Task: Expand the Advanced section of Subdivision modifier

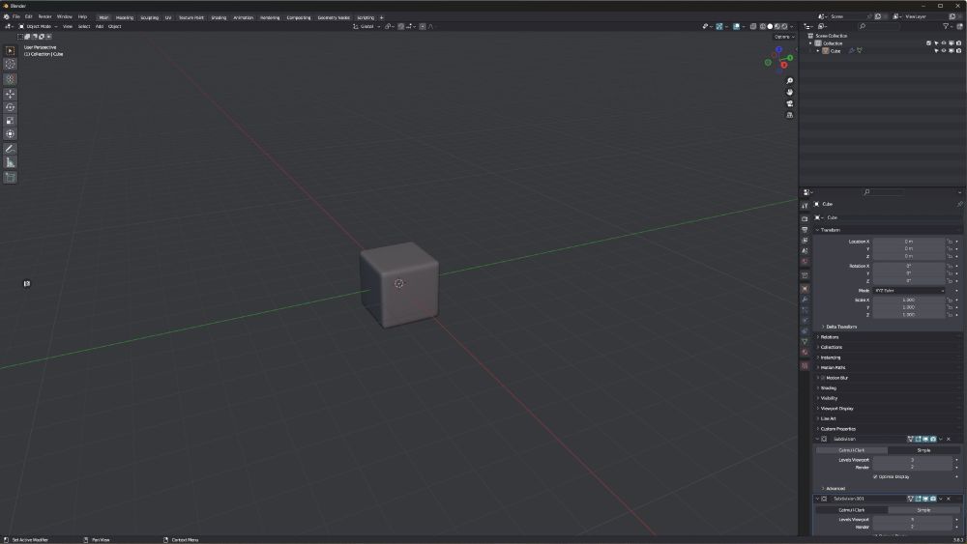Action: (834, 489)
